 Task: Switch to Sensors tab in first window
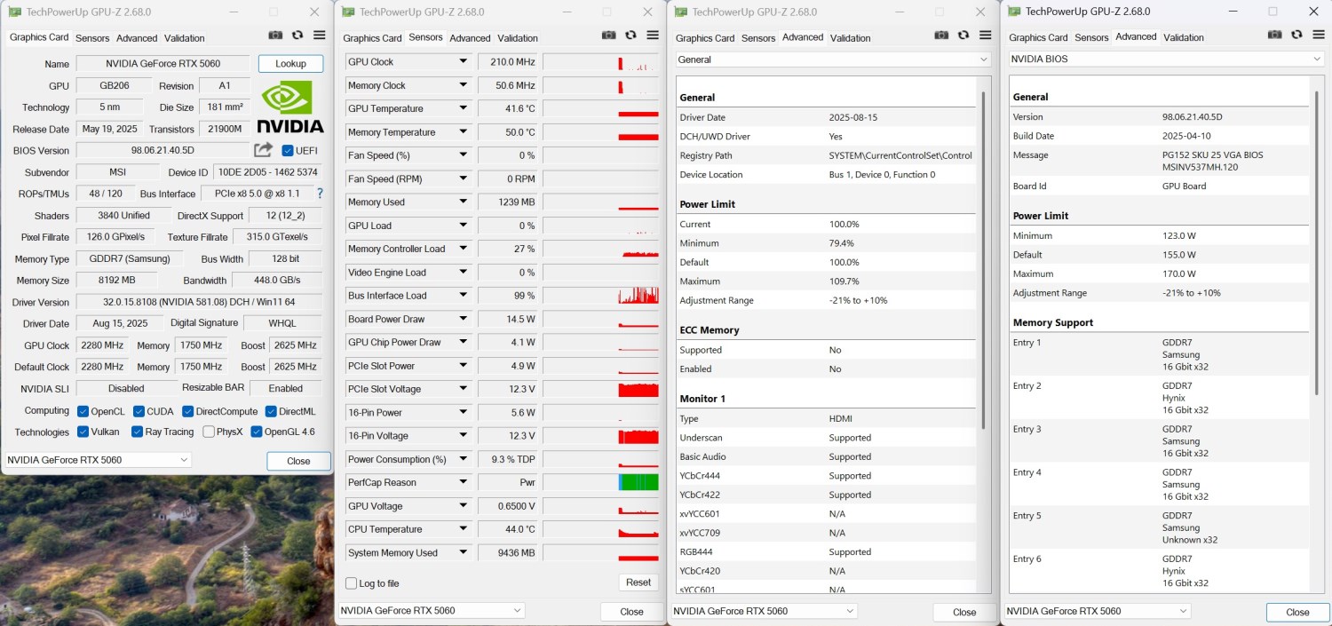click(x=92, y=38)
